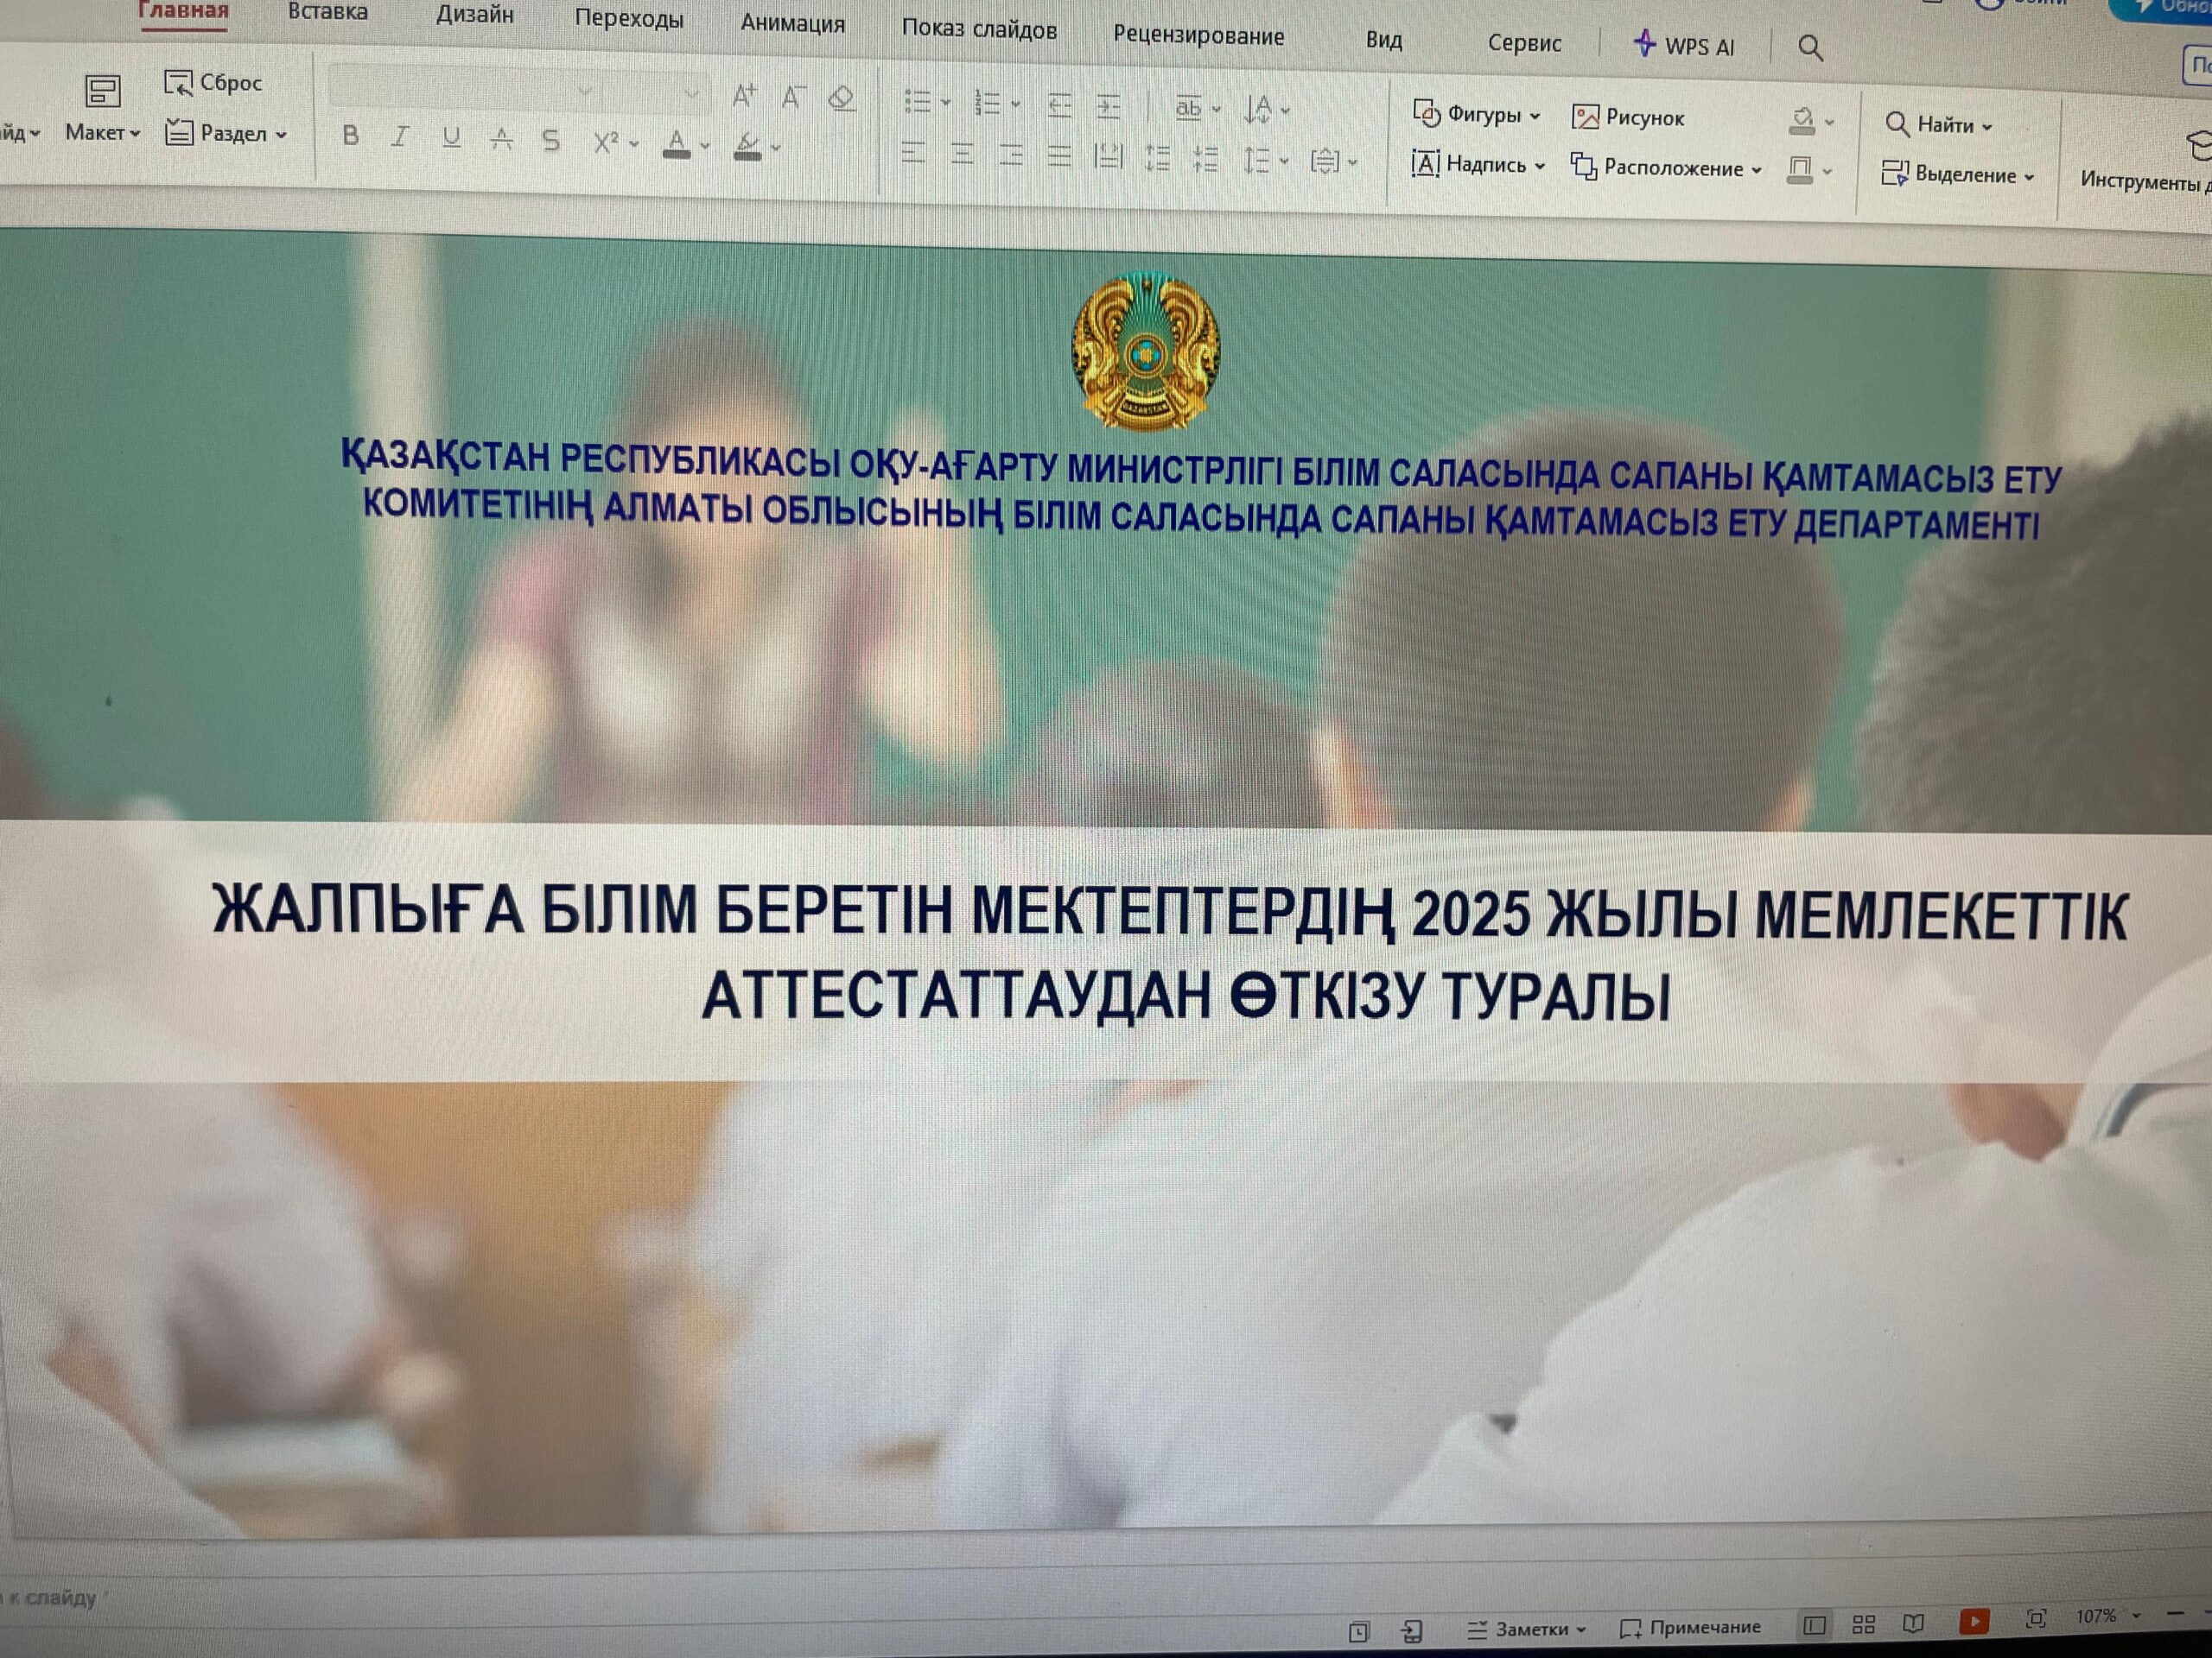
Task: Switch to the Анимация tab
Action: tap(792, 24)
